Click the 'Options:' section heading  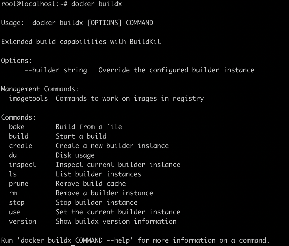17,61
